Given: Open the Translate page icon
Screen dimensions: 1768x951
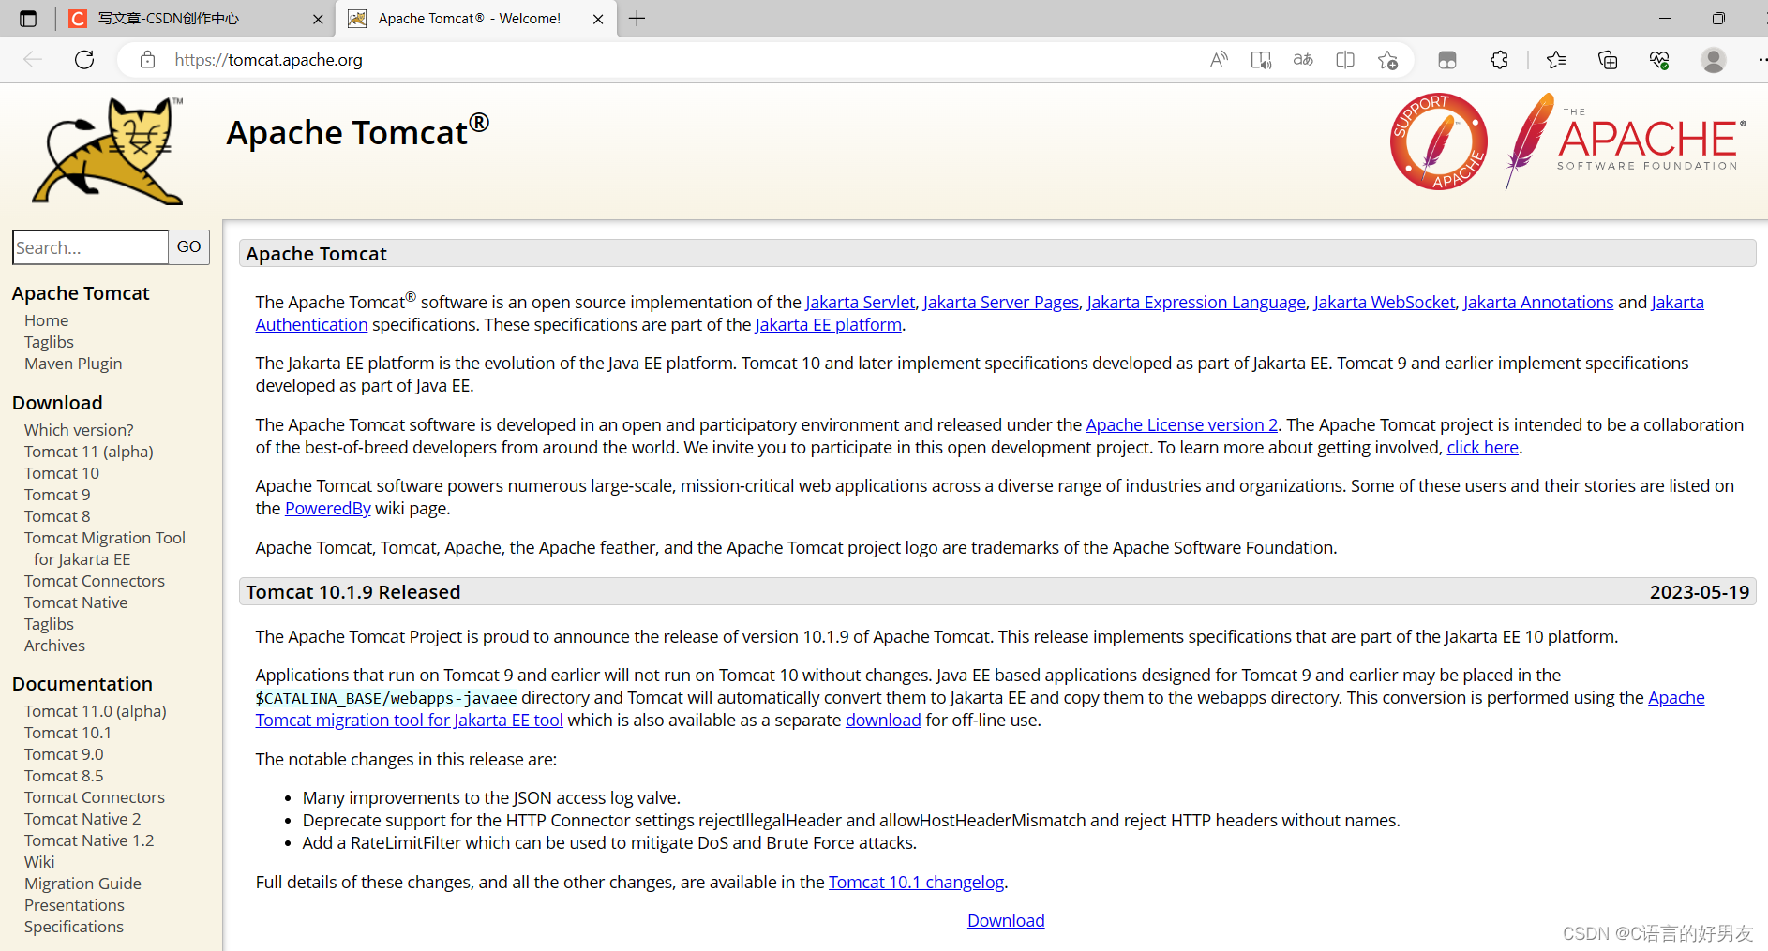Looking at the screenshot, I should (x=1302, y=59).
